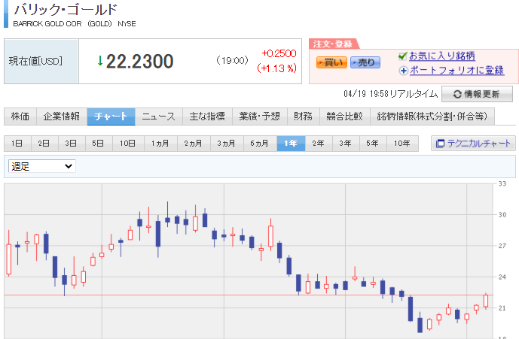
Task: Click the 30 price axis label
Action: 502,215
